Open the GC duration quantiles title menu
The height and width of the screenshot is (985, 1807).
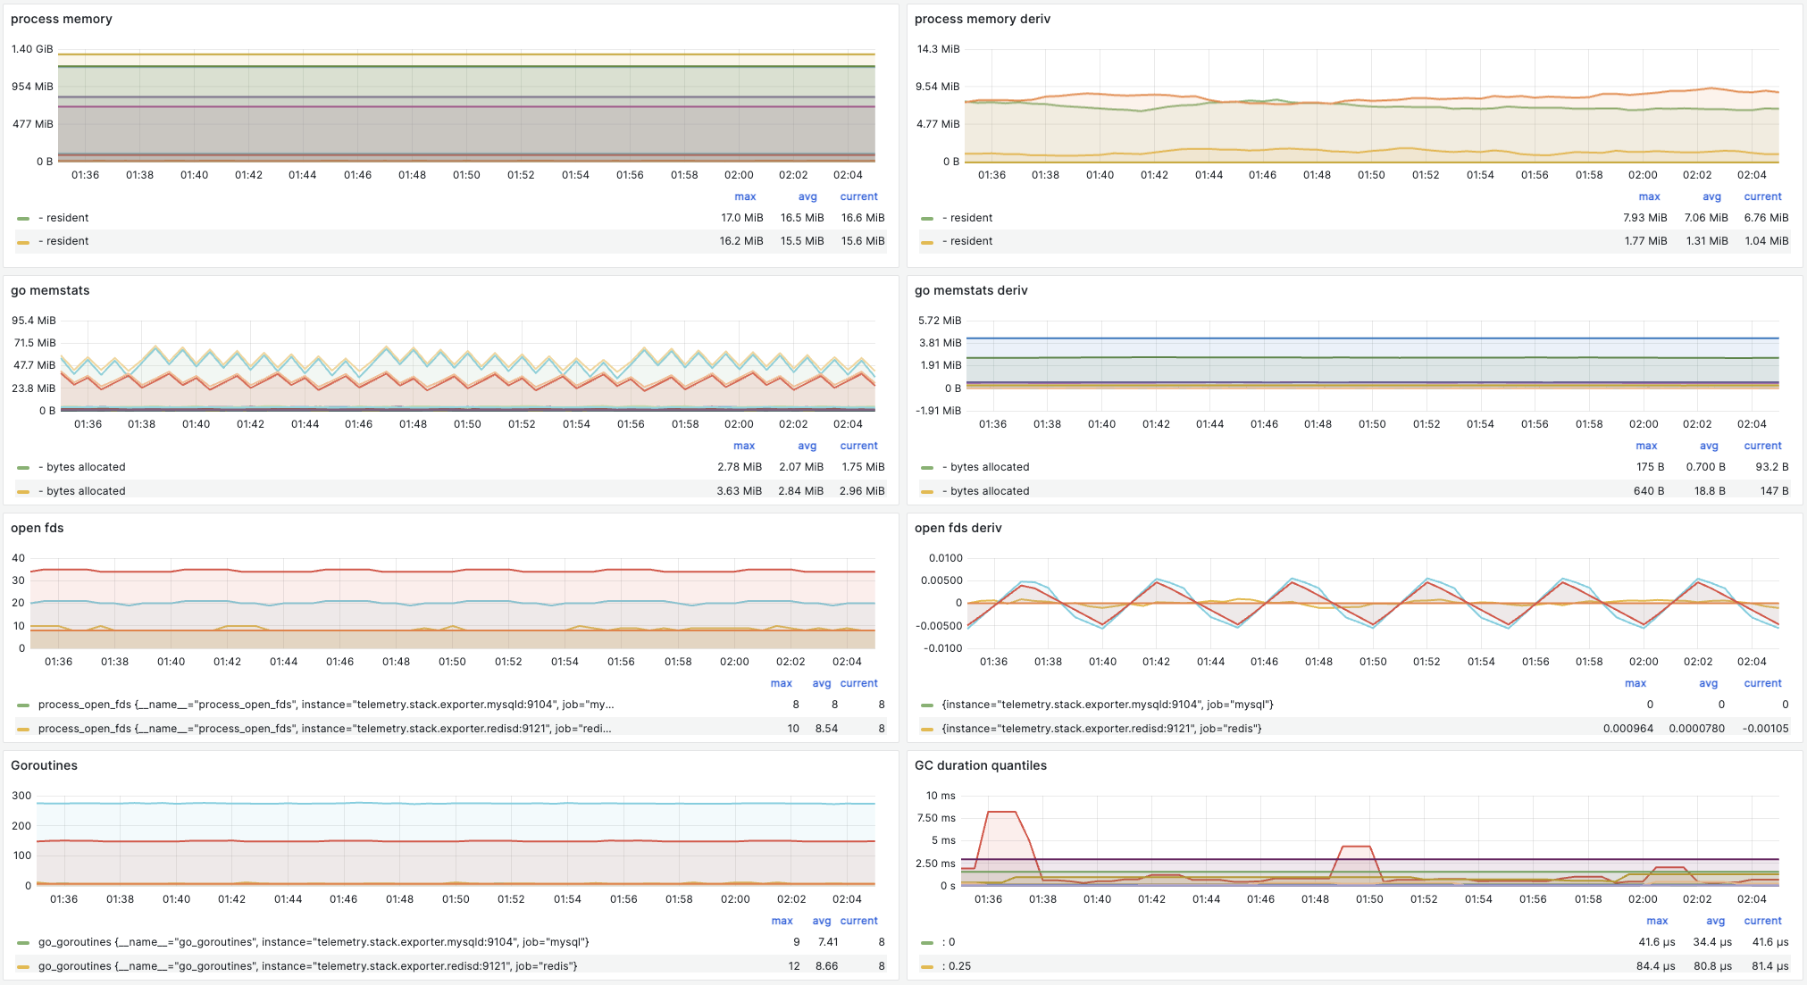tap(980, 765)
